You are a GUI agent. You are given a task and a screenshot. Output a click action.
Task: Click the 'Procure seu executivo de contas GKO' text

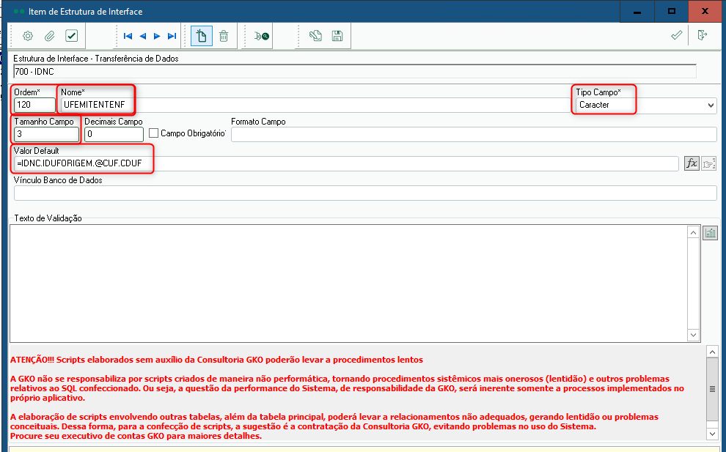[136, 436]
